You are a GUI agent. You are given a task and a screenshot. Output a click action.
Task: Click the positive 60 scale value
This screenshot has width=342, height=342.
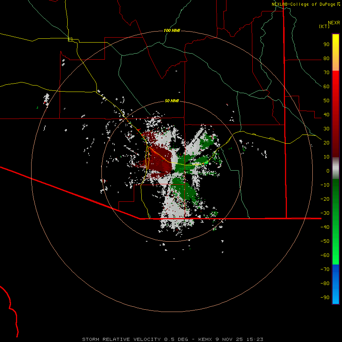[x=326, y=87]
